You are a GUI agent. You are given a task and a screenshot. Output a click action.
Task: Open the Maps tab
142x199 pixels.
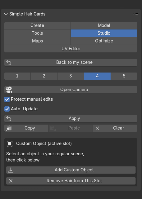click(x=37, y=41)
